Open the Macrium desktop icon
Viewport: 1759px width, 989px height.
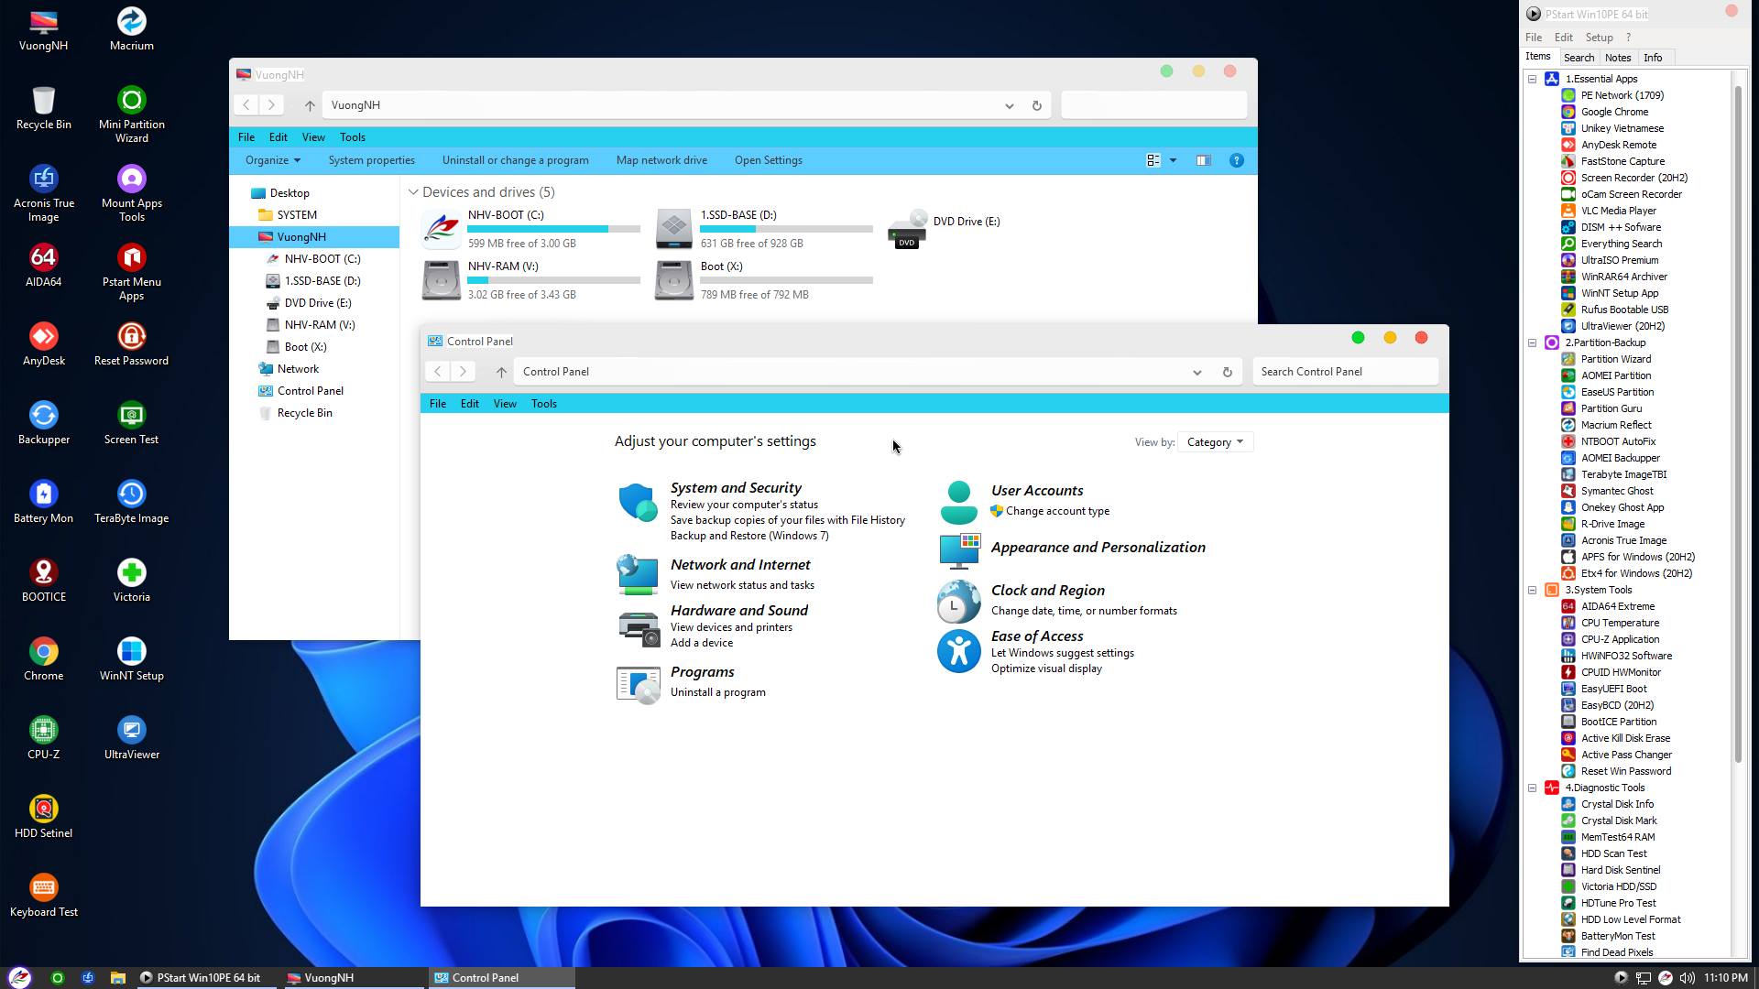(131, 29)
